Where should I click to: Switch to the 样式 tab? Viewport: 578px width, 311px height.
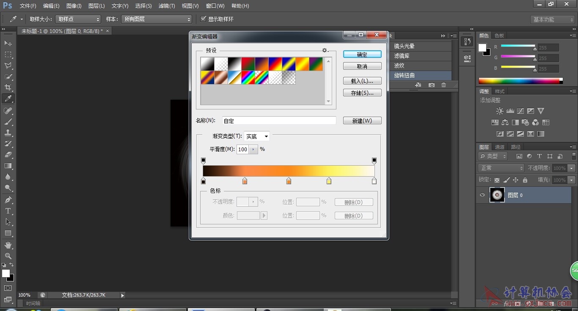pyautogui.click(x=500, y=91)
